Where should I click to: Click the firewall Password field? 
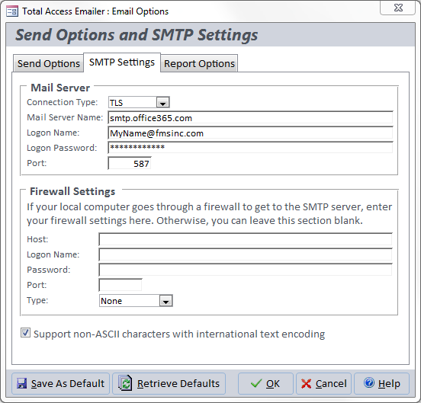click(246, 270)
